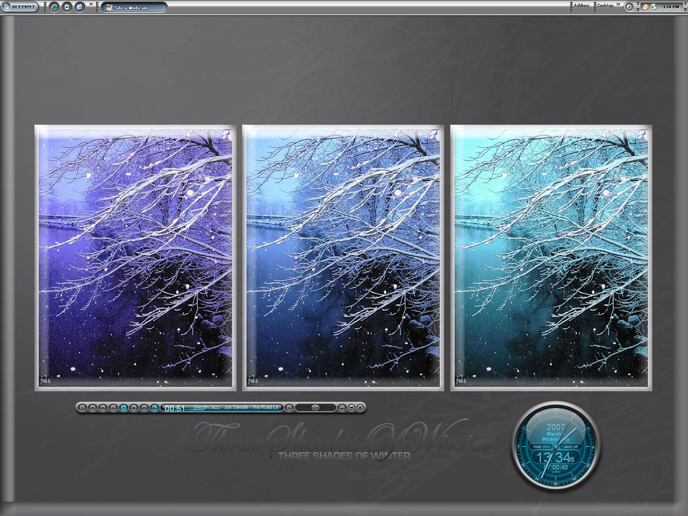Toggle the equalizer button on player

[x=154, y=408]
